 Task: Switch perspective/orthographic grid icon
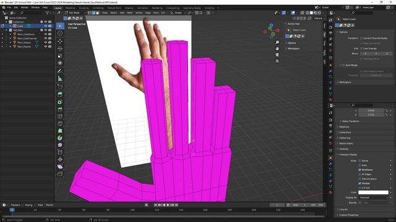(x=277, y=61)
